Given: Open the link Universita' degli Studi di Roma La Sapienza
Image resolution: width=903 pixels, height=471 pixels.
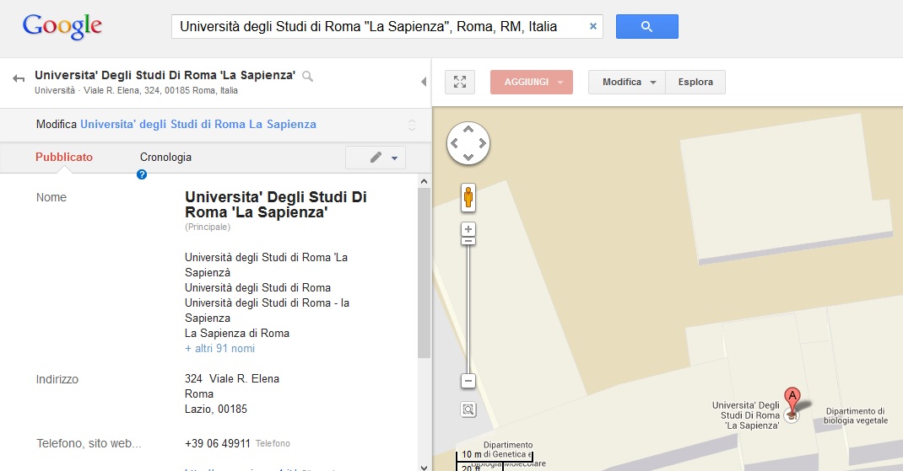Looking at the screenshot, I should 198,124.
